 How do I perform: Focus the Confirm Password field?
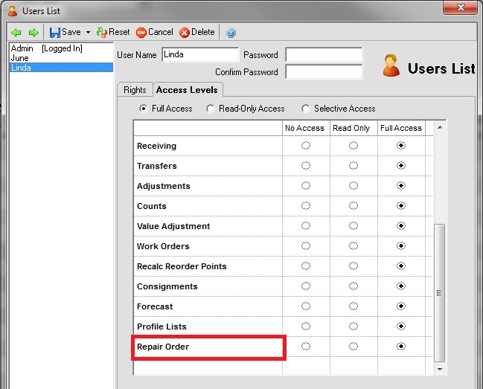point(324,72)
